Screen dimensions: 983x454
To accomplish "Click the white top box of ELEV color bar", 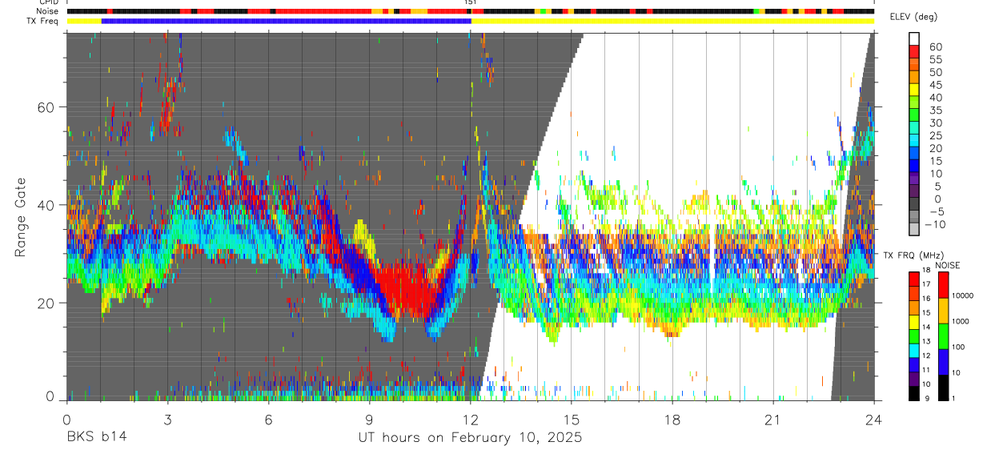I will coord(915,39).
